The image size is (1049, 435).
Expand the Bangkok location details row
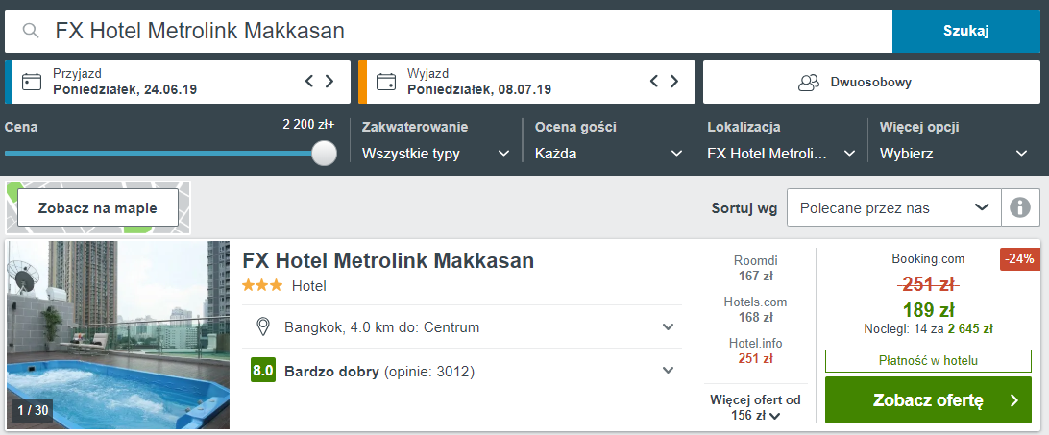click(462, 327)
